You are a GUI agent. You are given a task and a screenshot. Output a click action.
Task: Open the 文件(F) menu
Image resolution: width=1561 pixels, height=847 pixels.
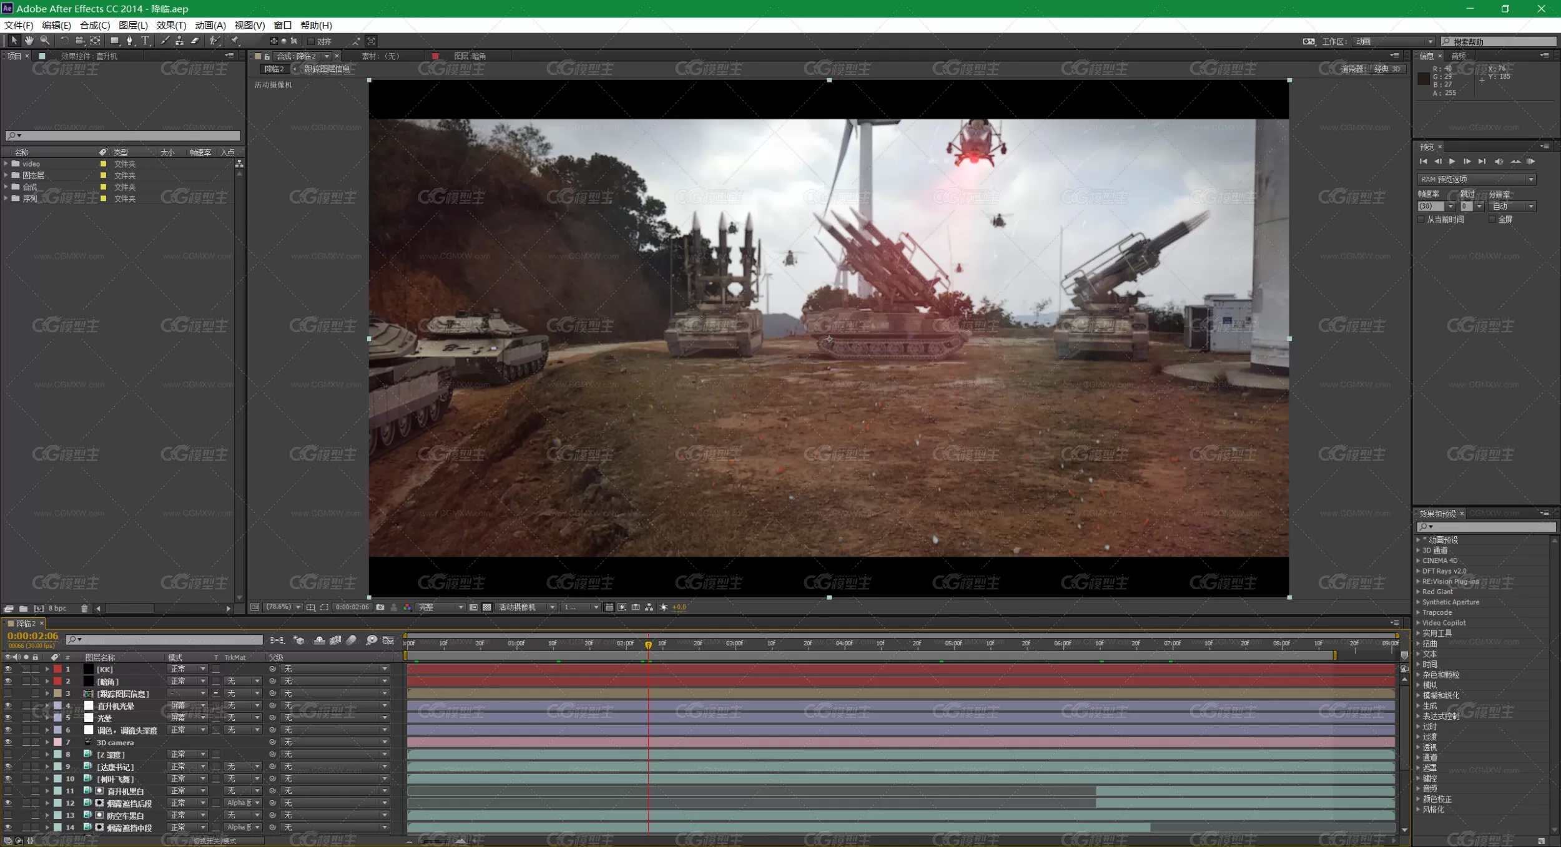[19, 26]
